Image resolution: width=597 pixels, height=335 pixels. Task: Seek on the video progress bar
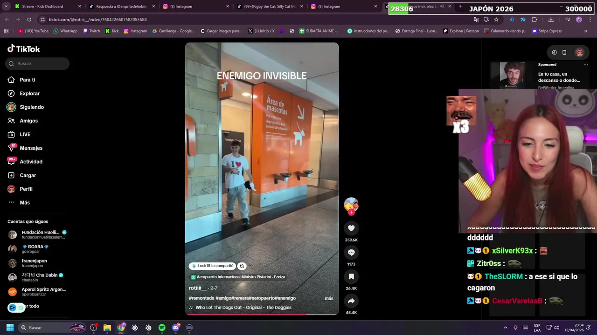tap(262, 315)
